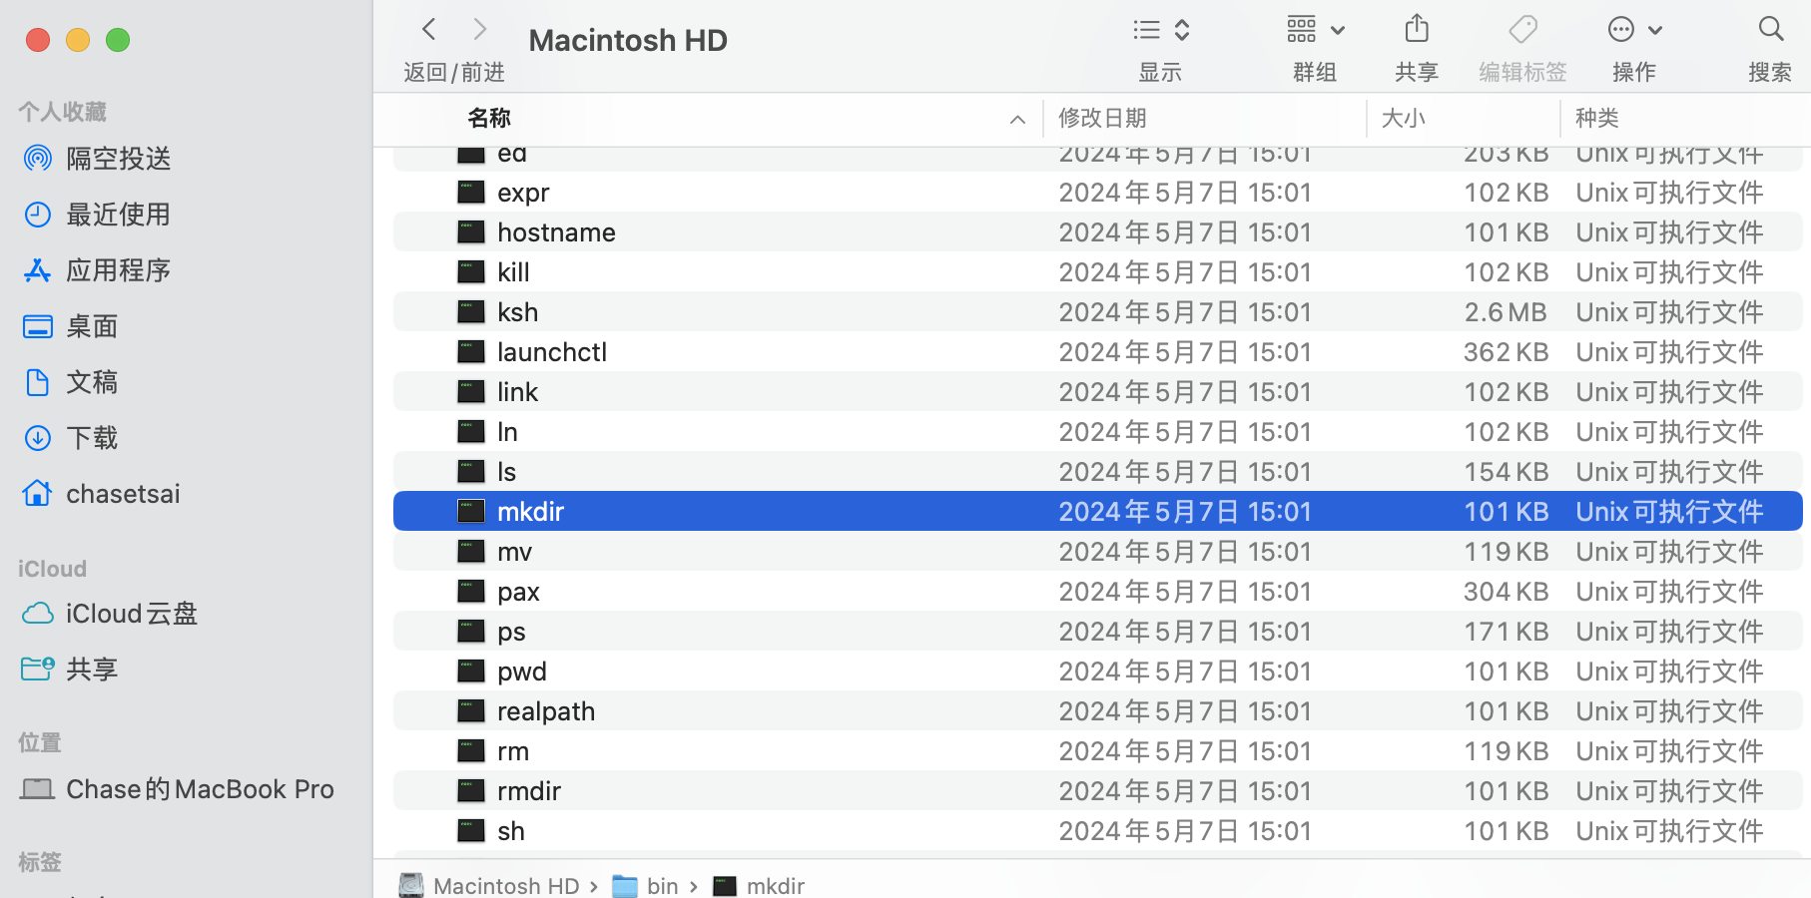The image size is (1811, 898).
Task: Select the kill file icon
Action: (x=471, y=271)
